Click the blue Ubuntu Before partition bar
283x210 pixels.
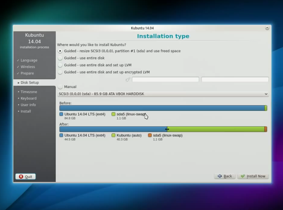[x=162, y=108]
